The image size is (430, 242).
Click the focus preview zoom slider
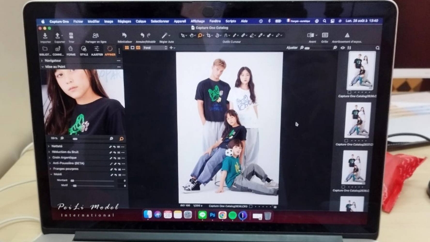(x=87, y=139)
